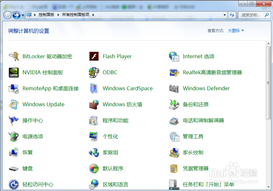273x191 pixels.
Task: Open the Windows Defender text link
Action: pos(206,88)
